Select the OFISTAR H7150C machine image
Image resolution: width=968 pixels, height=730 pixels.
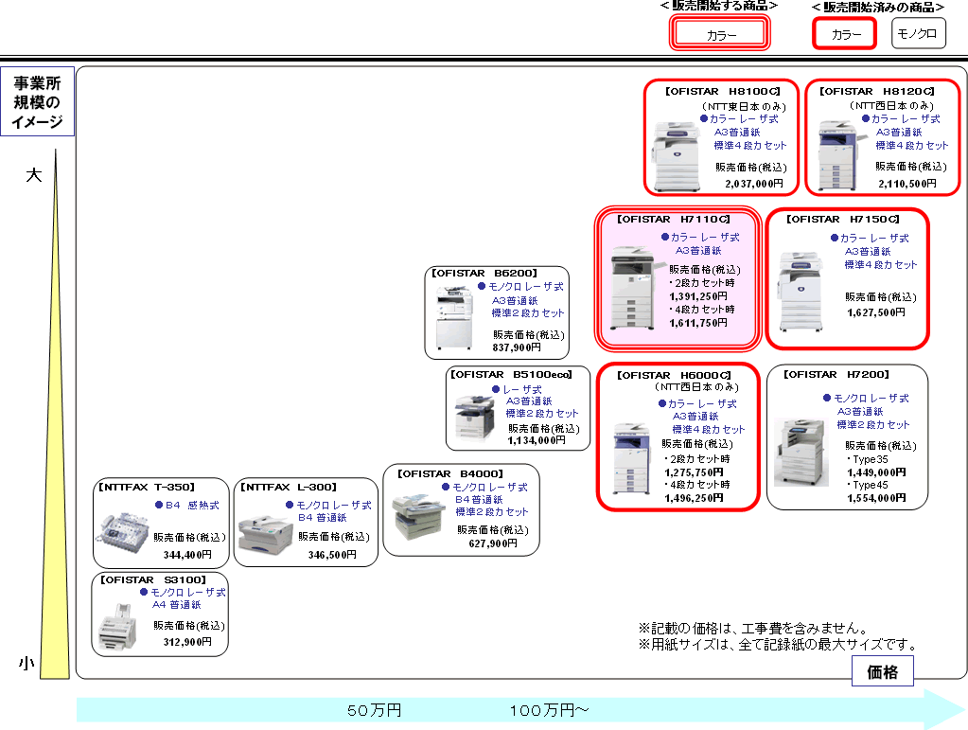(x=801, y=291)
